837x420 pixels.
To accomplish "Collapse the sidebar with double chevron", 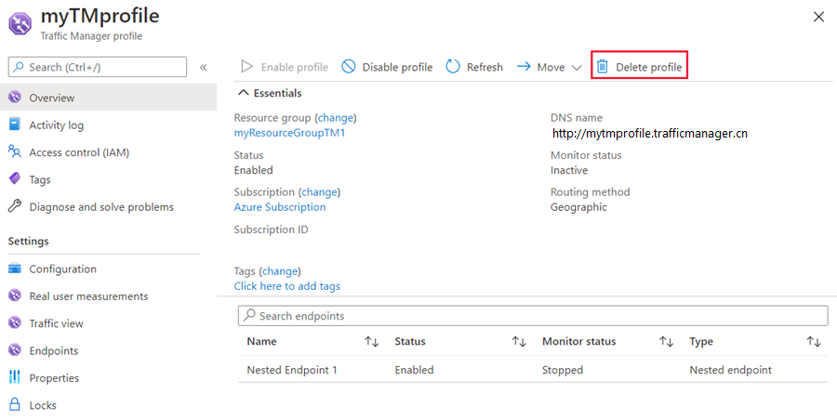I will 204,67.
